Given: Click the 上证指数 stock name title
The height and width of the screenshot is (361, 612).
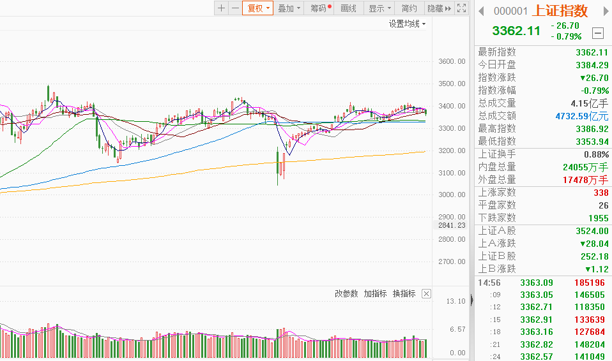Looking at the screenshot, I should (560, 11).
